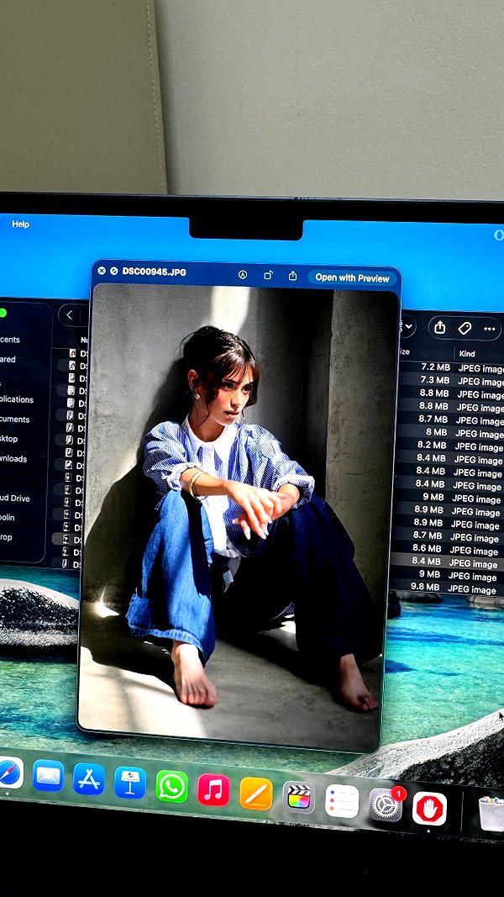Viewport: 504px width, 897px height.
Task: Expand the Finder toolbar dropdown chevron beside share
Action: pyautogui.click(x=408, y=326)
